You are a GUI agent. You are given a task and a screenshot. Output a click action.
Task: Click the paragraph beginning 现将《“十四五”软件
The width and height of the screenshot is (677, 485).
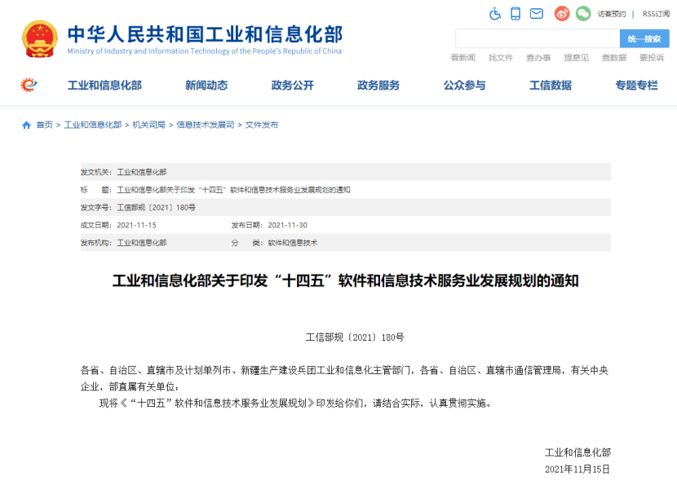296,403
